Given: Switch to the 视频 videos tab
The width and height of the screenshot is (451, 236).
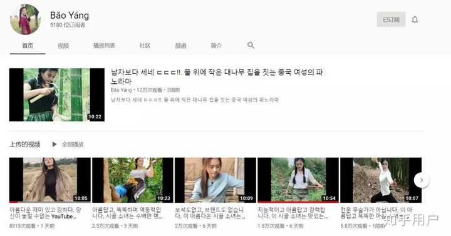Looking at the screenshot, I should click(x=63, y=46).
